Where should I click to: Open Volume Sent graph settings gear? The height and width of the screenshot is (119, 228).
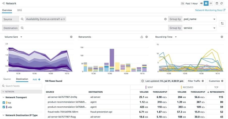tap(71, 37)
